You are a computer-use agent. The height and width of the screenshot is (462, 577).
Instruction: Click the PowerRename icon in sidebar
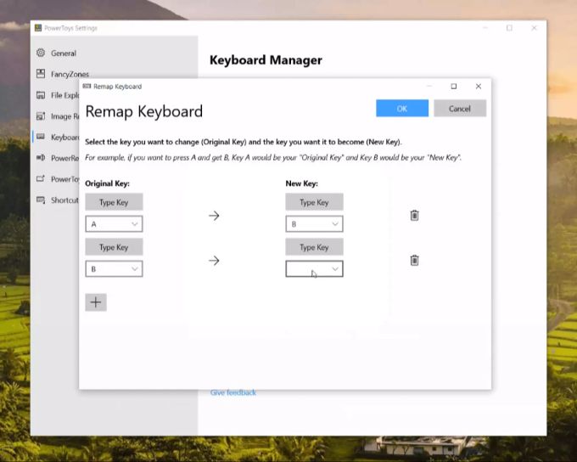tap(41, 158)
